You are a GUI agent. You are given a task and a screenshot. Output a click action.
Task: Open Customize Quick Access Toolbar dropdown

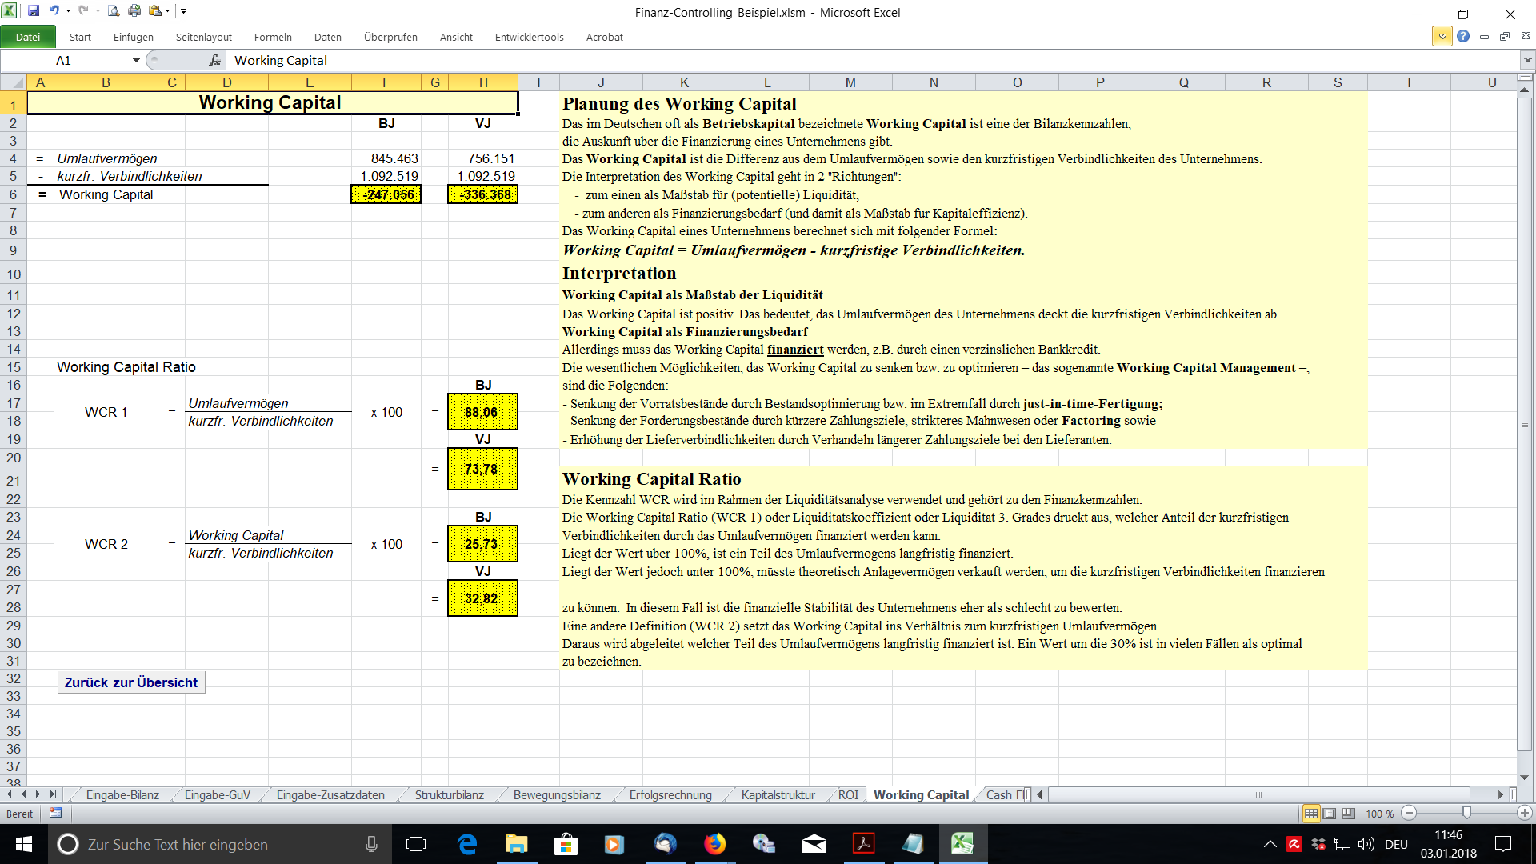[x=183, y=11]
